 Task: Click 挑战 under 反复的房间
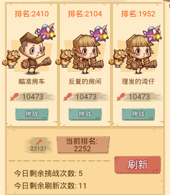85,114
